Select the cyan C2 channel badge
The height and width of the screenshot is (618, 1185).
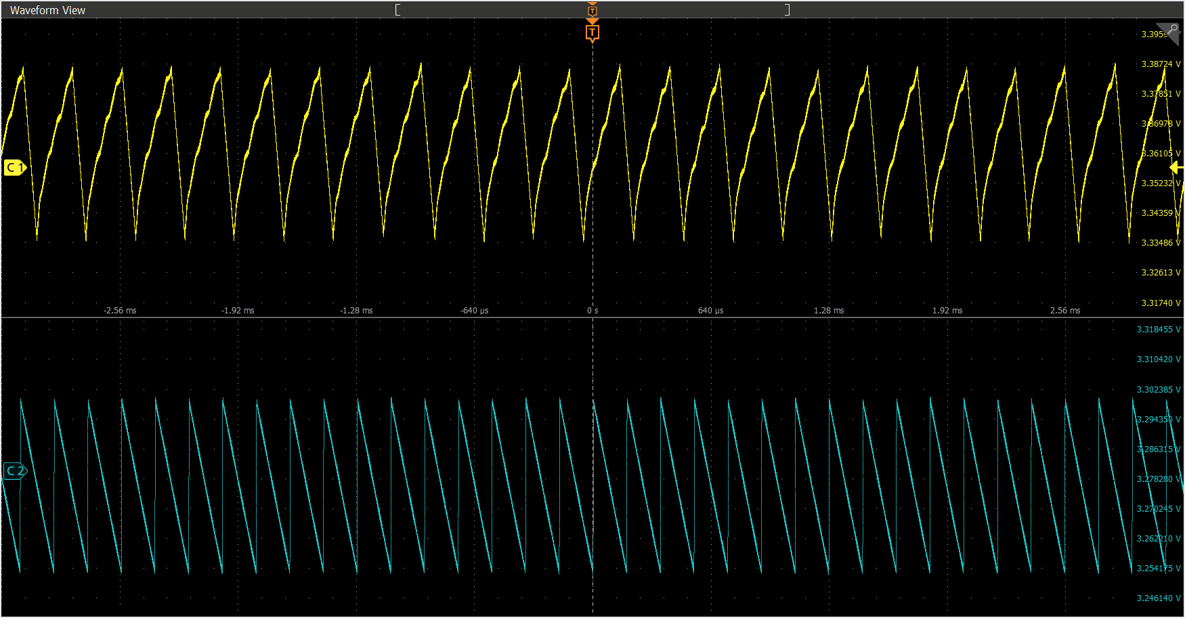click(14, 471)
